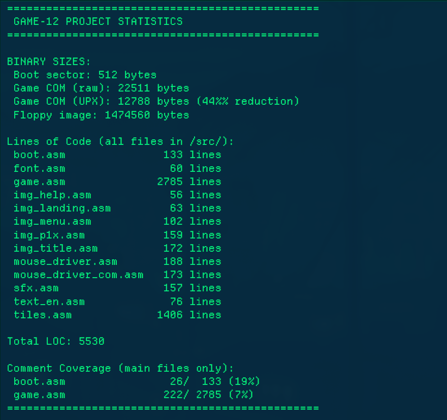Click the img_help.asm file name
This screenshot has height=420, width=447.
[x=52, y=195]
